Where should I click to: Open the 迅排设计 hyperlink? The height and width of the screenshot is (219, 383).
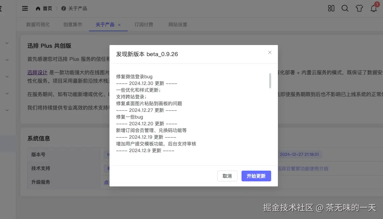37,72
